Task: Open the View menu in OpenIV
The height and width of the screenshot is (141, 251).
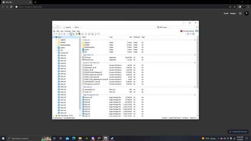Action: coord(62,31)
